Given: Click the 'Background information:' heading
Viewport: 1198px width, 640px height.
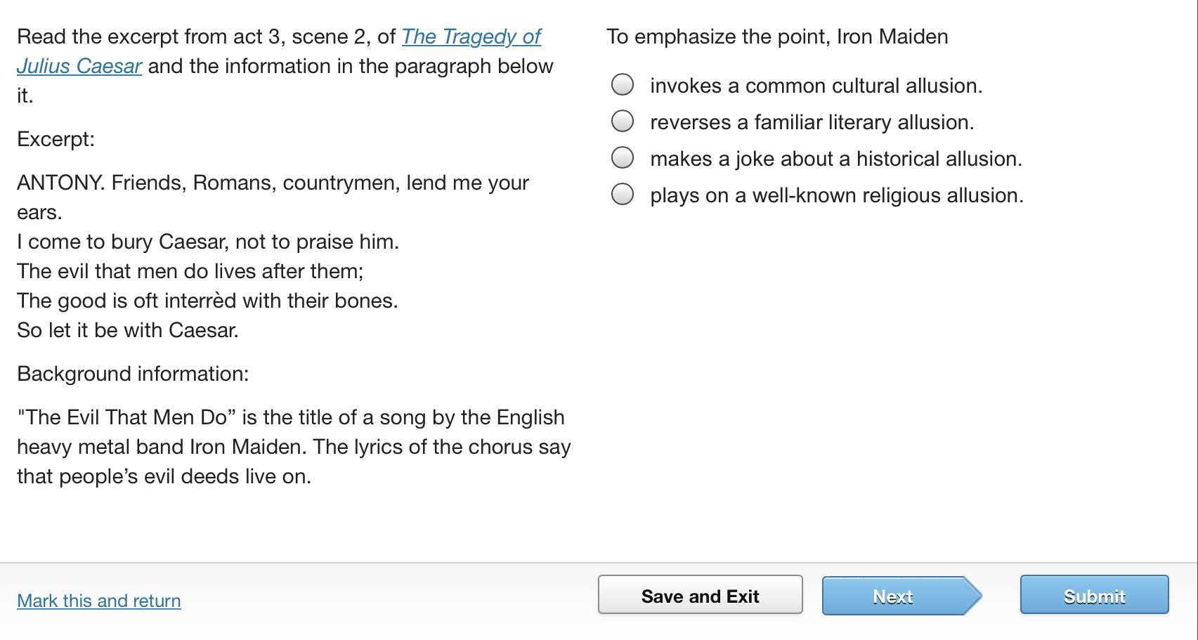Looking at the screenshot, I should click(x=133, y=374).
